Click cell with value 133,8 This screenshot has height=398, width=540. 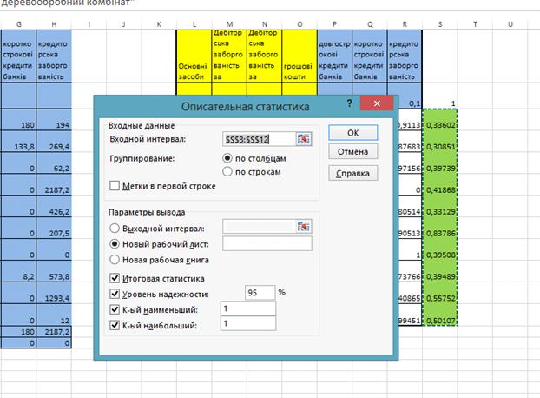click(18, 142)
